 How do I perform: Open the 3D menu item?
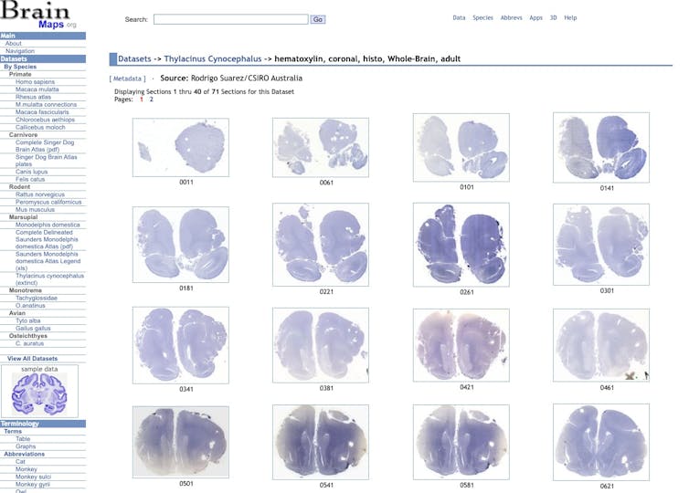pos(554,17)
